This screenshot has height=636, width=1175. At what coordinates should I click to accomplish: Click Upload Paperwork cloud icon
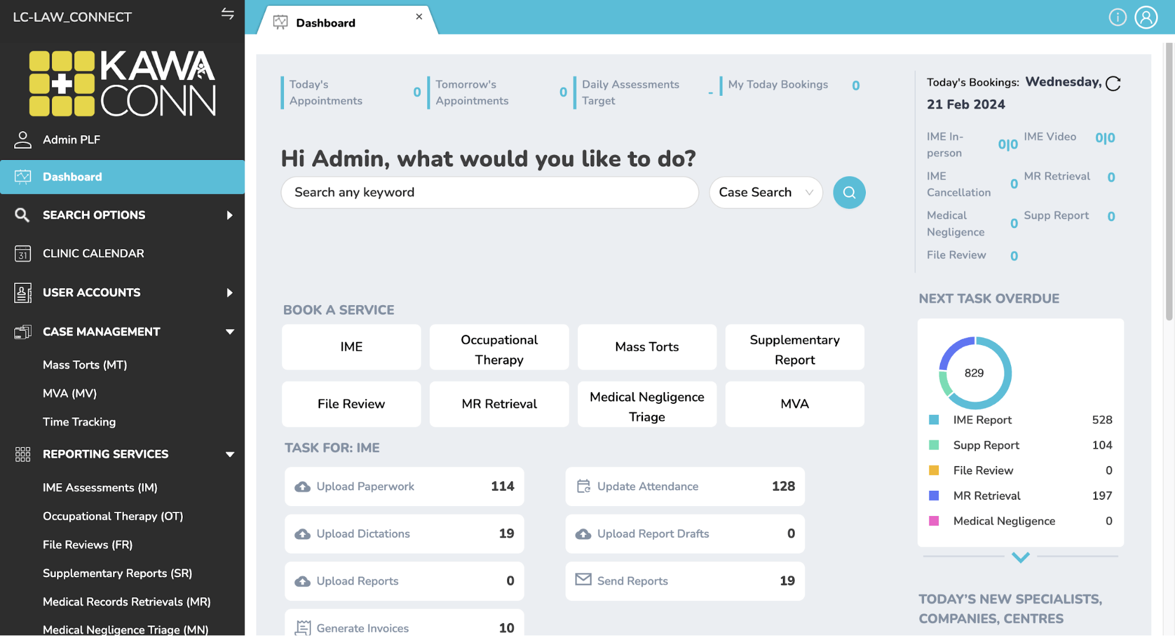tap(302, 487)
